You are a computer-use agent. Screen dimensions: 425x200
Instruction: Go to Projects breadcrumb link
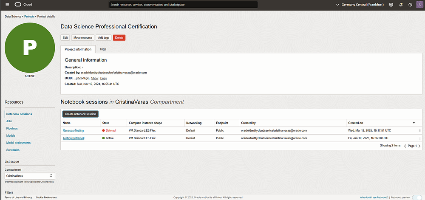tap(29, 17)
